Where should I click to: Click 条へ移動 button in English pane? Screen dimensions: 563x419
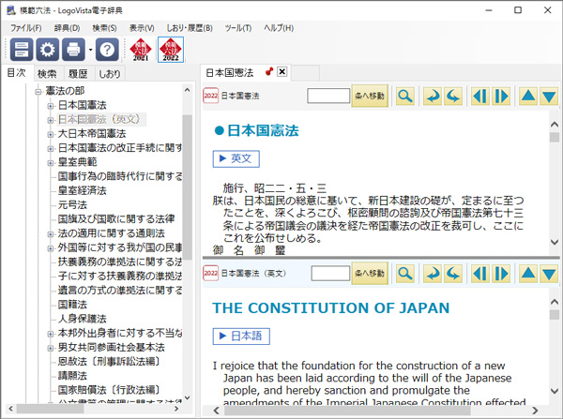click(x=370, y=274)
